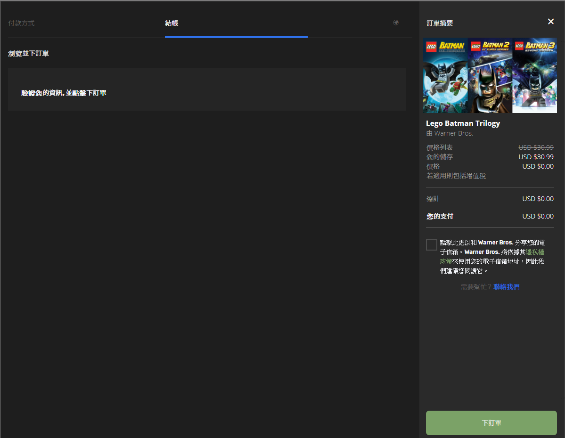Viewport: 565px width, 438px height.
Task: Click the 聯絡我們 contact link
Action: pos(506,287)
